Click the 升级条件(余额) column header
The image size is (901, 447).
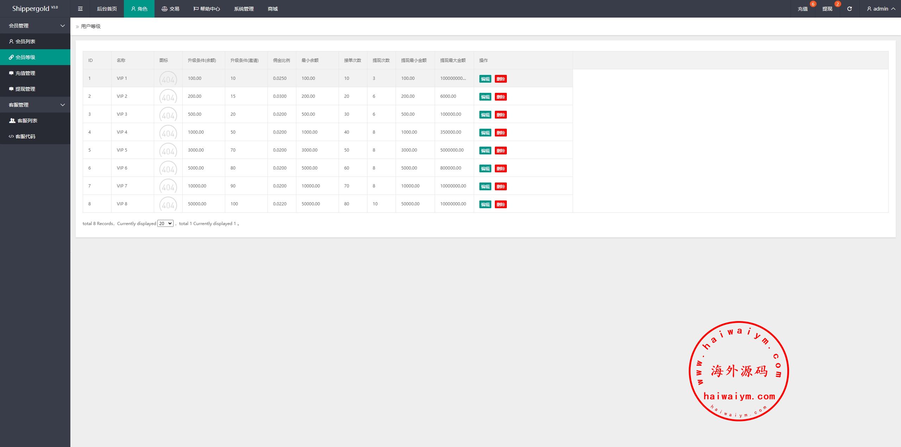(x=202, y=60)
